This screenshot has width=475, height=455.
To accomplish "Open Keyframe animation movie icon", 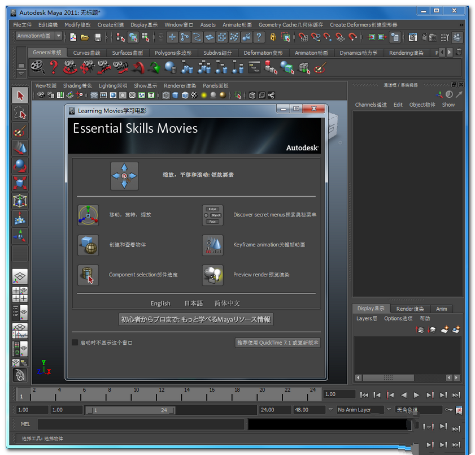I will [213, 245].
